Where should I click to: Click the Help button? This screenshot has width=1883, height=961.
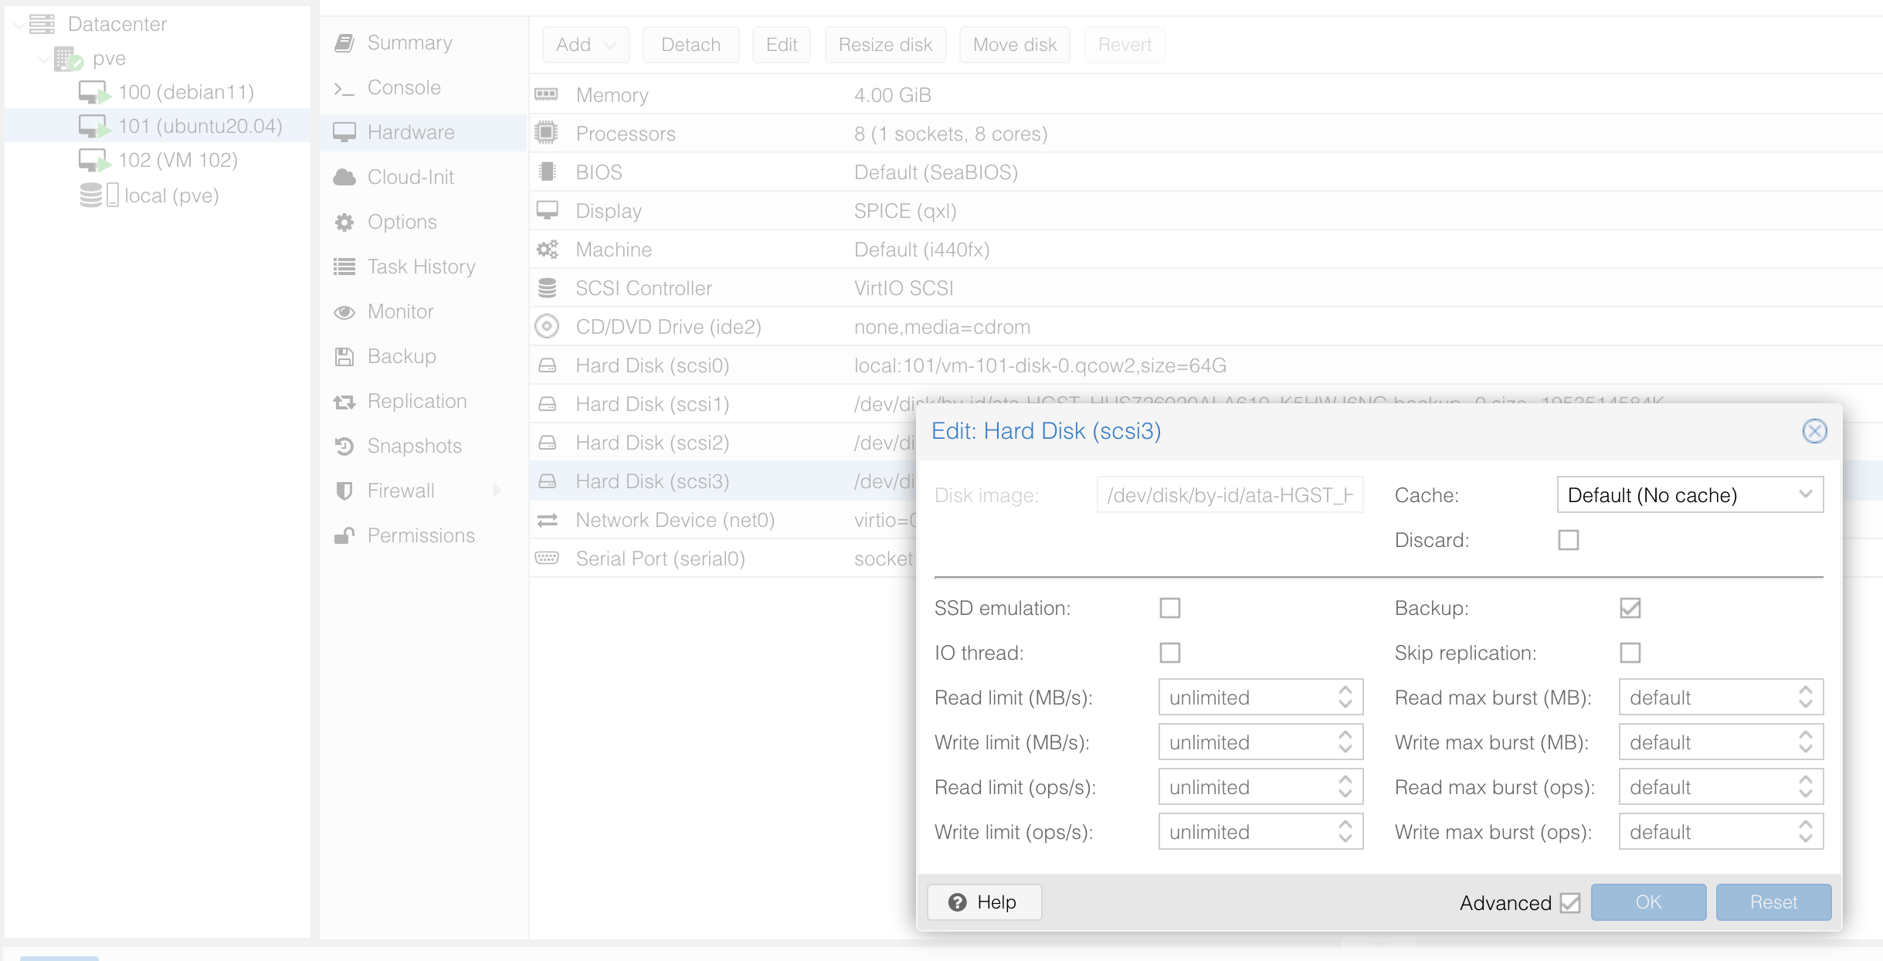pyautogui.click(x=983, y=902)
